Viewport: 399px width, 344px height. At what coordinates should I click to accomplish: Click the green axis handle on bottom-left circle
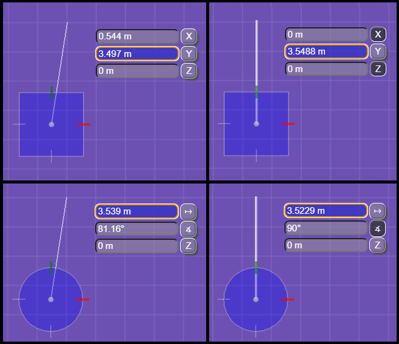click(x=51, y=268)
